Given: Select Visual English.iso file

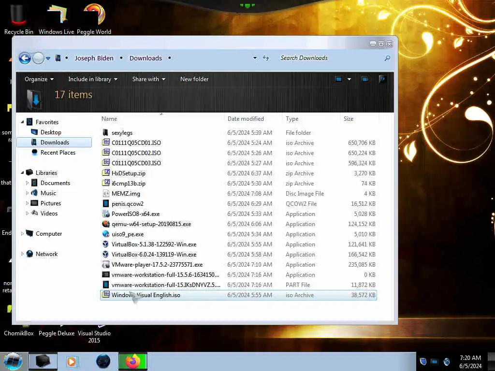Looking at the screenshot, I should (x=238, y=295).
